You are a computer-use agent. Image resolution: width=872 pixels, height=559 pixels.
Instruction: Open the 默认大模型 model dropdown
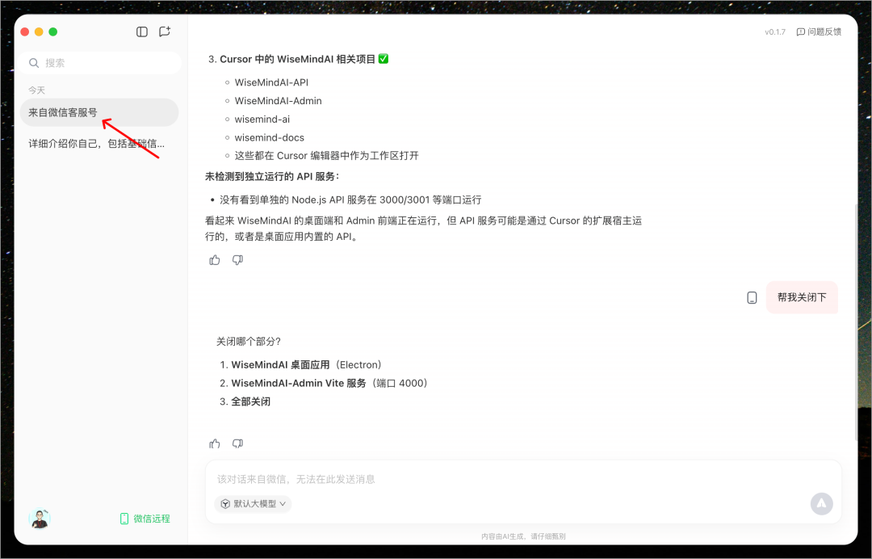tap(253, 503)
